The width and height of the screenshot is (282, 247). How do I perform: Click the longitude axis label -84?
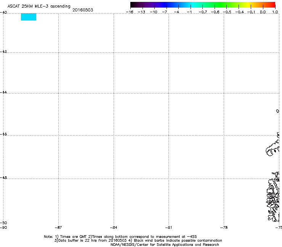click(114, 228)
